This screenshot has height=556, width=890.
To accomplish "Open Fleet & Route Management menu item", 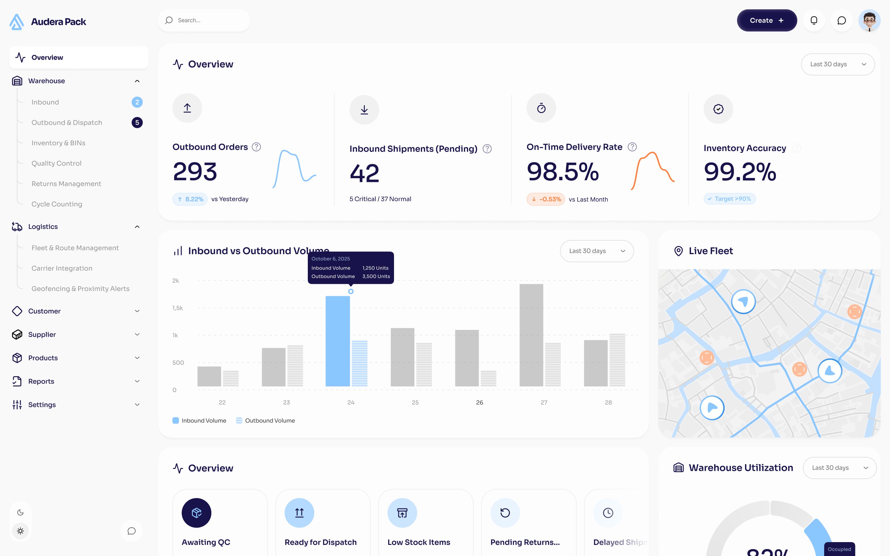I will click(x=75, y=248).
